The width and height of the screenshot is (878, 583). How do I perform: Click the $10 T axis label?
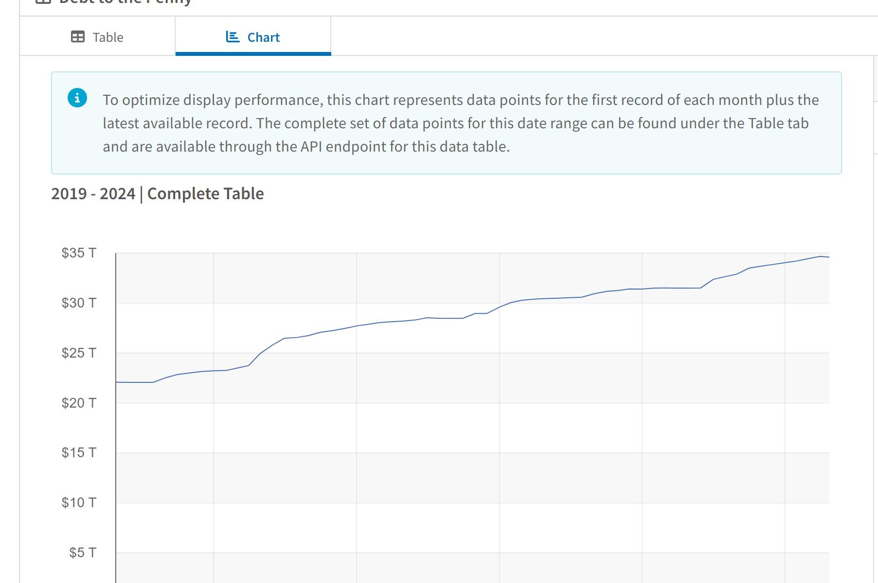click(79, 502)
